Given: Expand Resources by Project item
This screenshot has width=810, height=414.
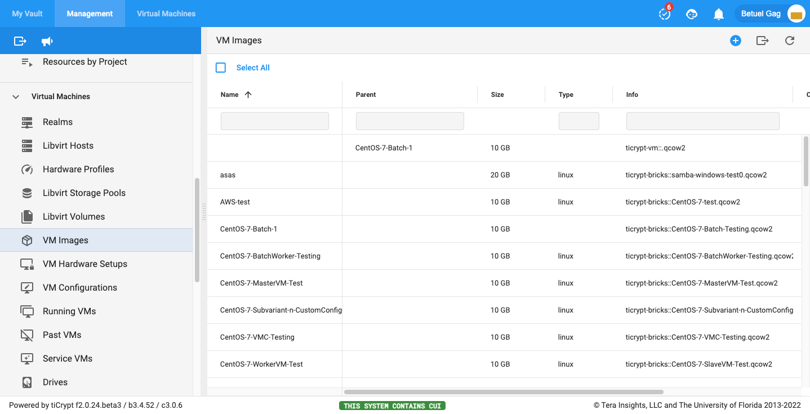Looking at the screenshot, I should click(x=84, y=62).
